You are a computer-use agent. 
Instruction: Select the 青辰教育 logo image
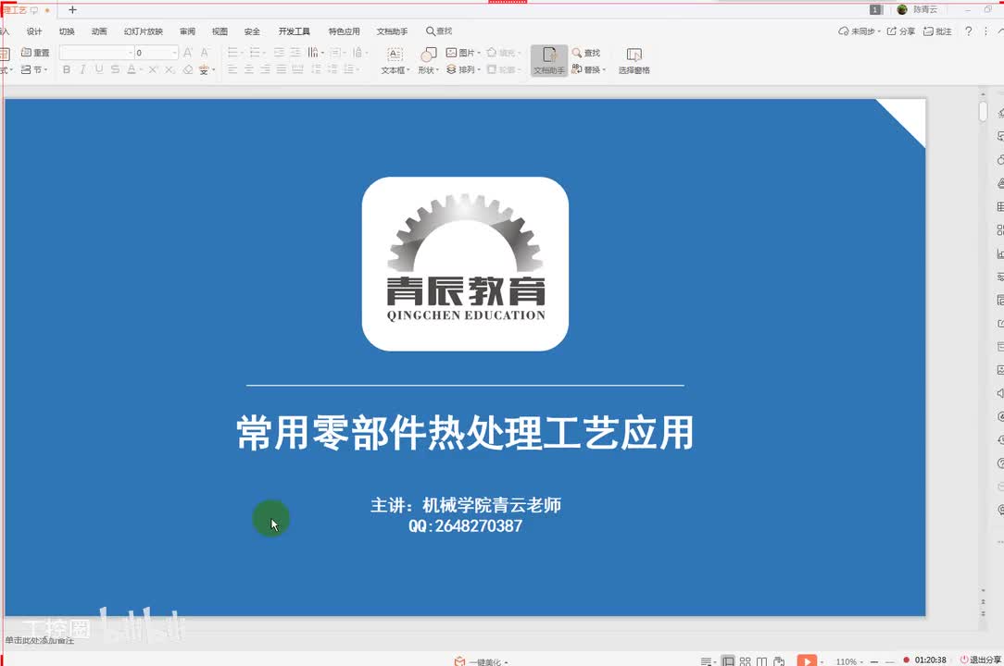click(465, 264)
